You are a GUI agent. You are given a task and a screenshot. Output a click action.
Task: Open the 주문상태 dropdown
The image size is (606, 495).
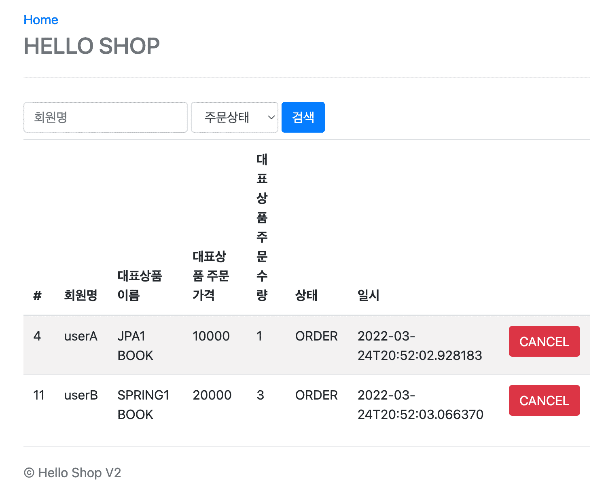click(234, 117)
